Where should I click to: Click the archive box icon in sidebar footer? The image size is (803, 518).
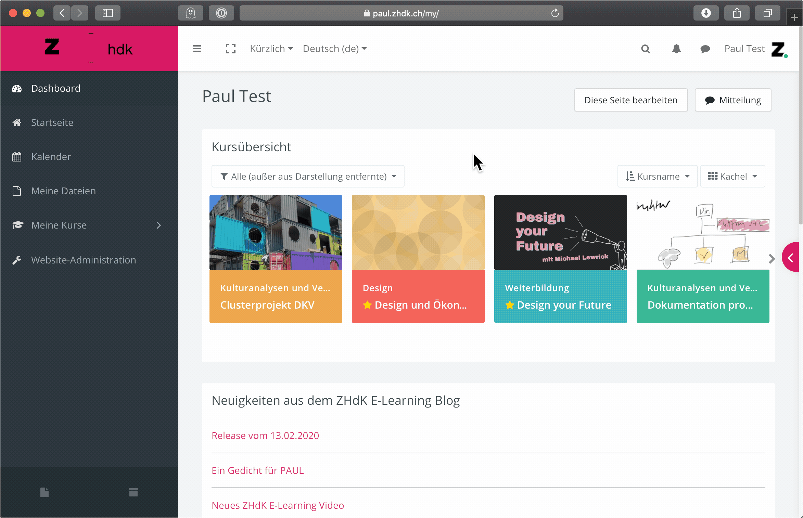tap(133, 492)
